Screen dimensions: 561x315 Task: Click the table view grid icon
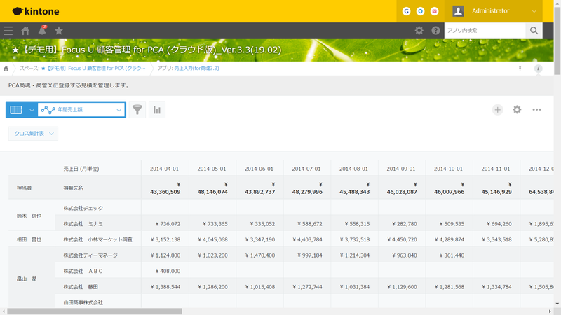point(16,110)
